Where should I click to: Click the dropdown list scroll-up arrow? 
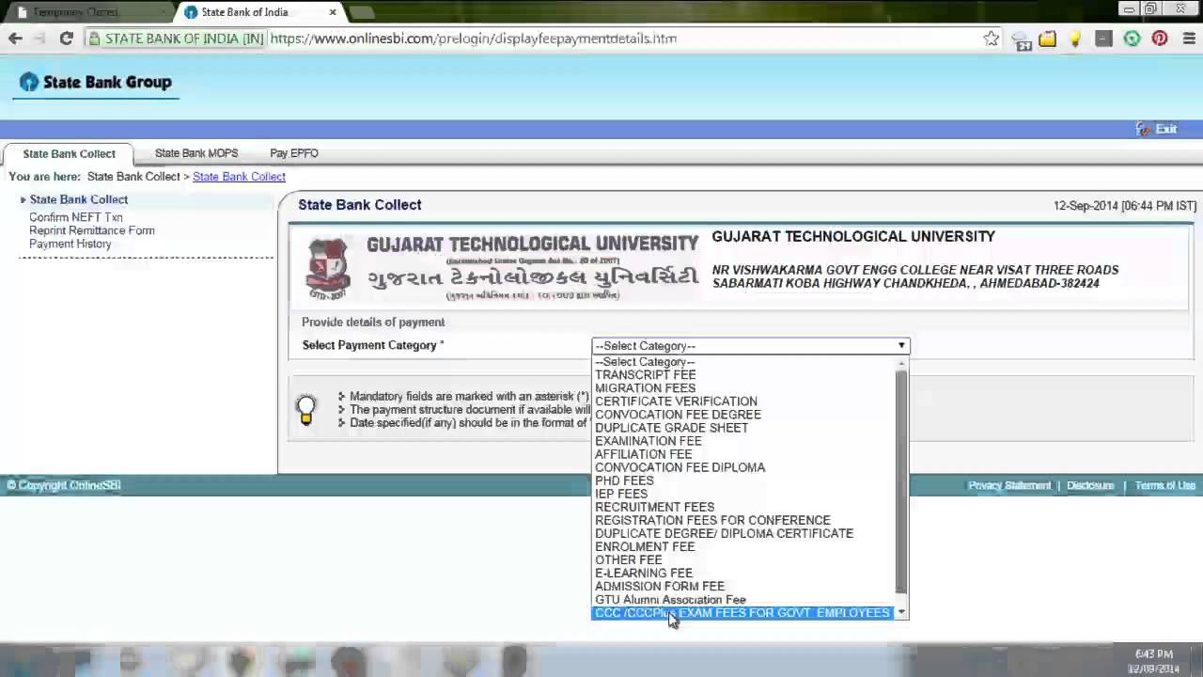pos(901,363)
